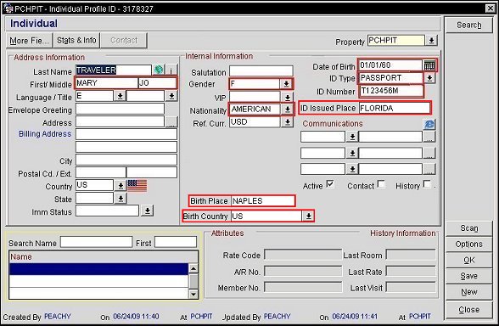Click the small button right of globe icon
Screen dimensions: 499x326
[x=171, y=70]
